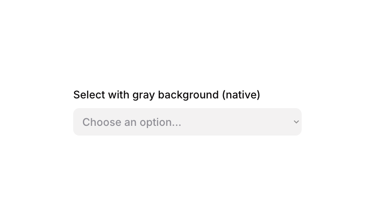Click the "(native)" text in the label
374x223 pixels.
click(241, 95)
